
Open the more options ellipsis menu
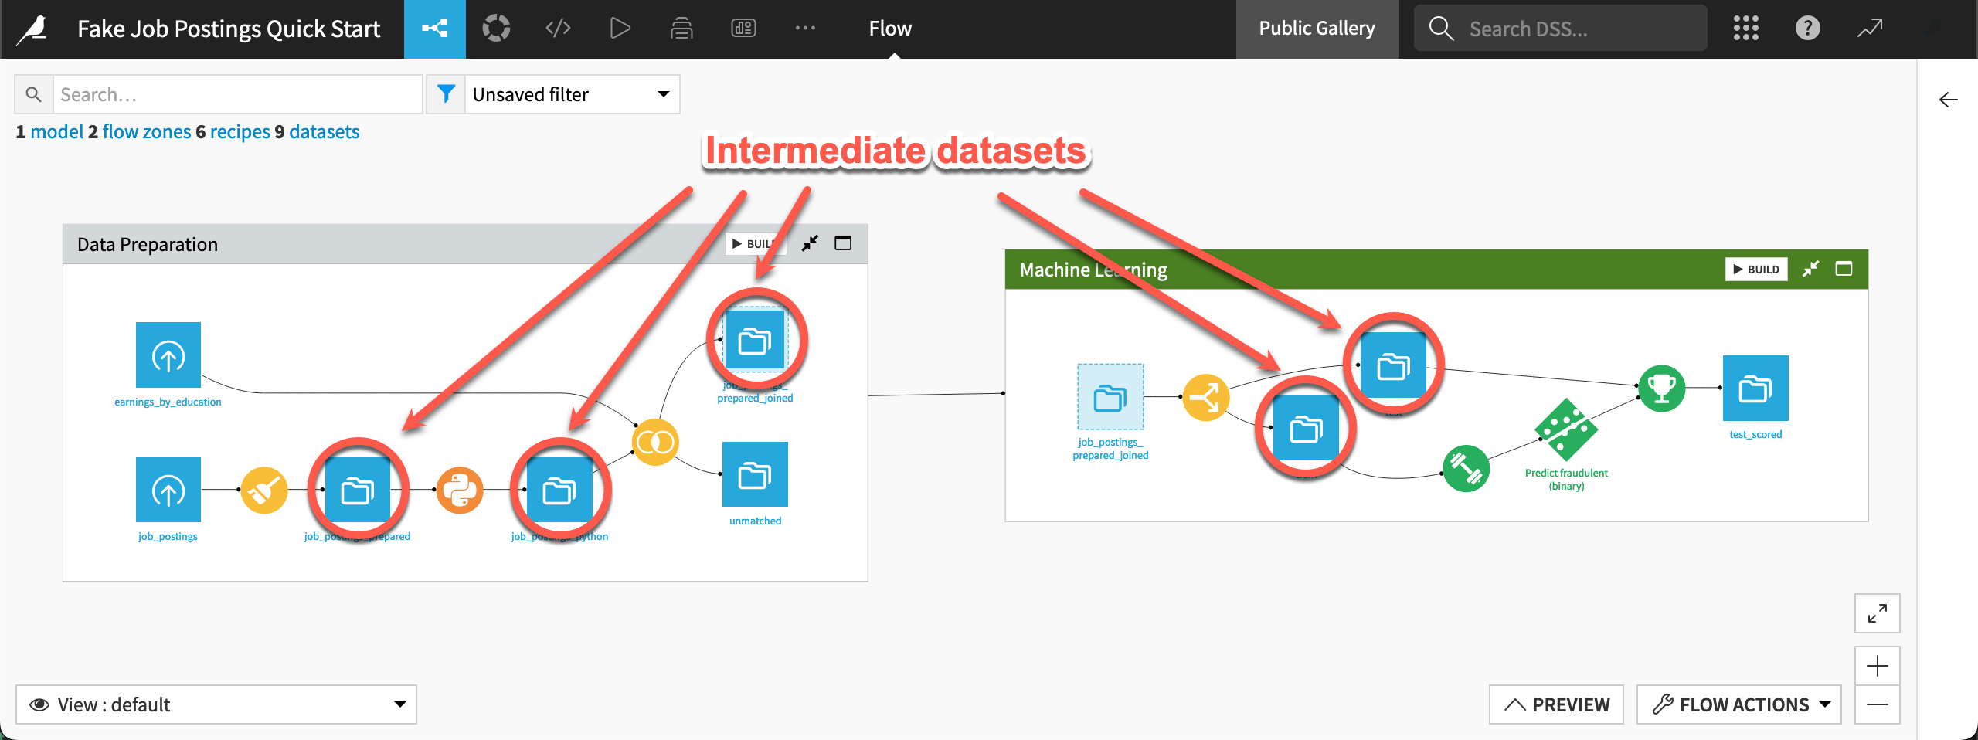tap(805, 29)
